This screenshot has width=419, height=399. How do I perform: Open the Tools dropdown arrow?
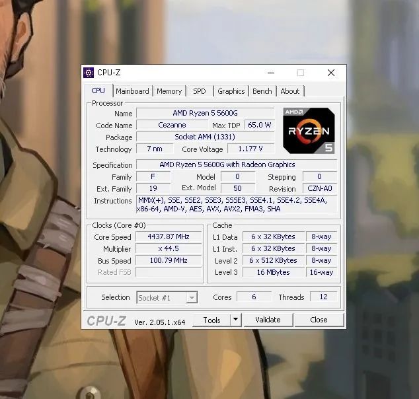(235, 320)
